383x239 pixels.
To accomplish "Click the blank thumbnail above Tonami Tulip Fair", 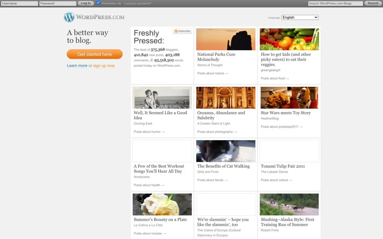I will [289, 151].
